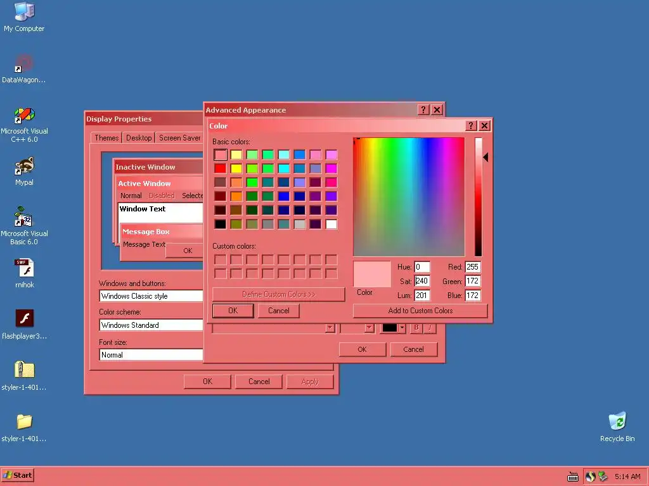Click the help button in Advanced Appearance
649x486 pixels.
pos(423,110)
